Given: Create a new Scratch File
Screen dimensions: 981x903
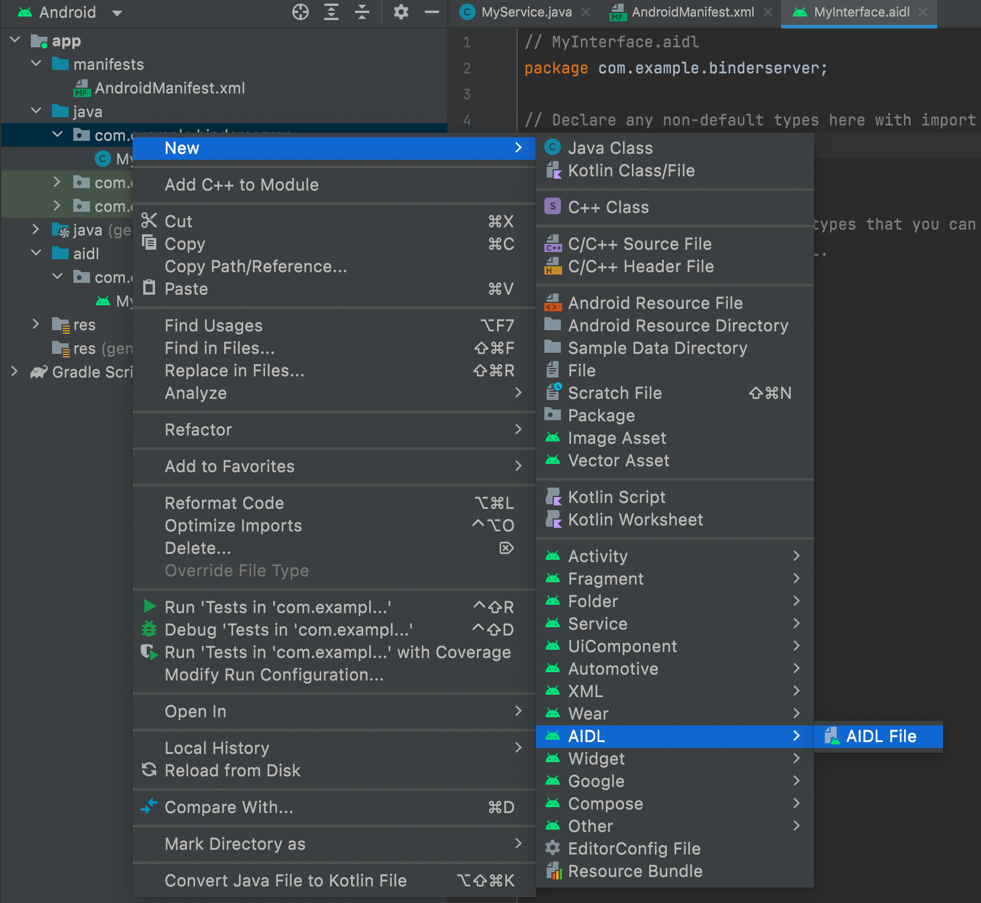Looking at the screenshot, I should click(x=675, y=393).
